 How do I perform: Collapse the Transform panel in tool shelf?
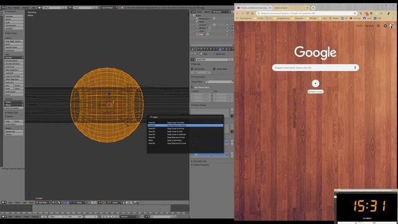click(x=11, y=11)
